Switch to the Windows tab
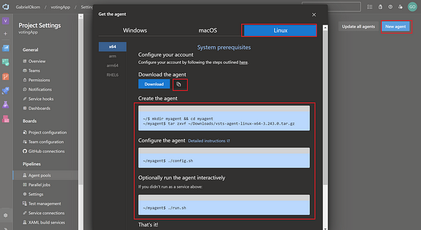This screenshot has height=230, width=421. 135,30
